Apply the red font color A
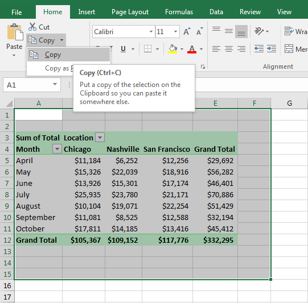This screenshot has width=308, height=303. [192, 49]
